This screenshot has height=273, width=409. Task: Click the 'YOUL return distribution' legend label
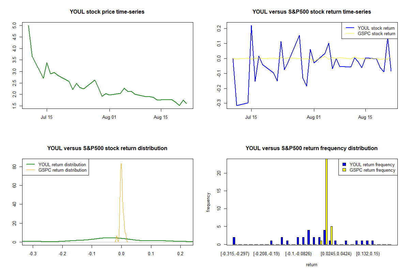click(x=62, y=165)
